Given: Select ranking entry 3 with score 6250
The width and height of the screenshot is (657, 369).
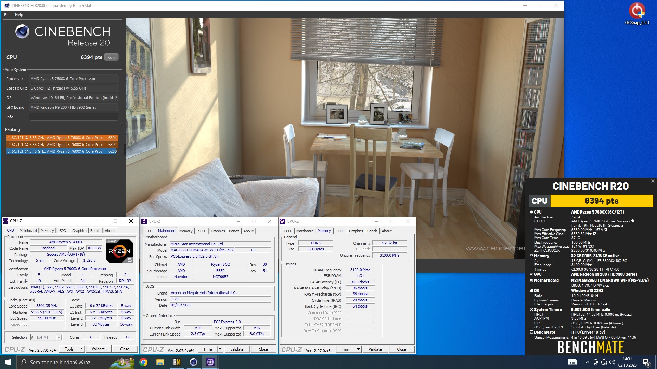Looking at the screenshot, I should (x=62, y=151).
